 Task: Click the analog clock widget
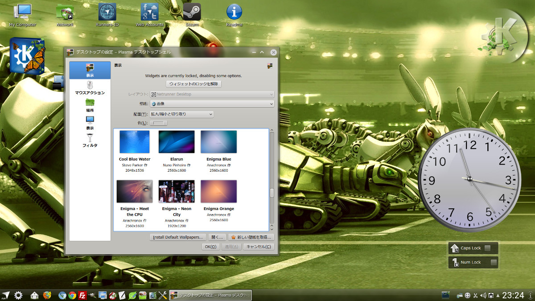tap(469, 179)
